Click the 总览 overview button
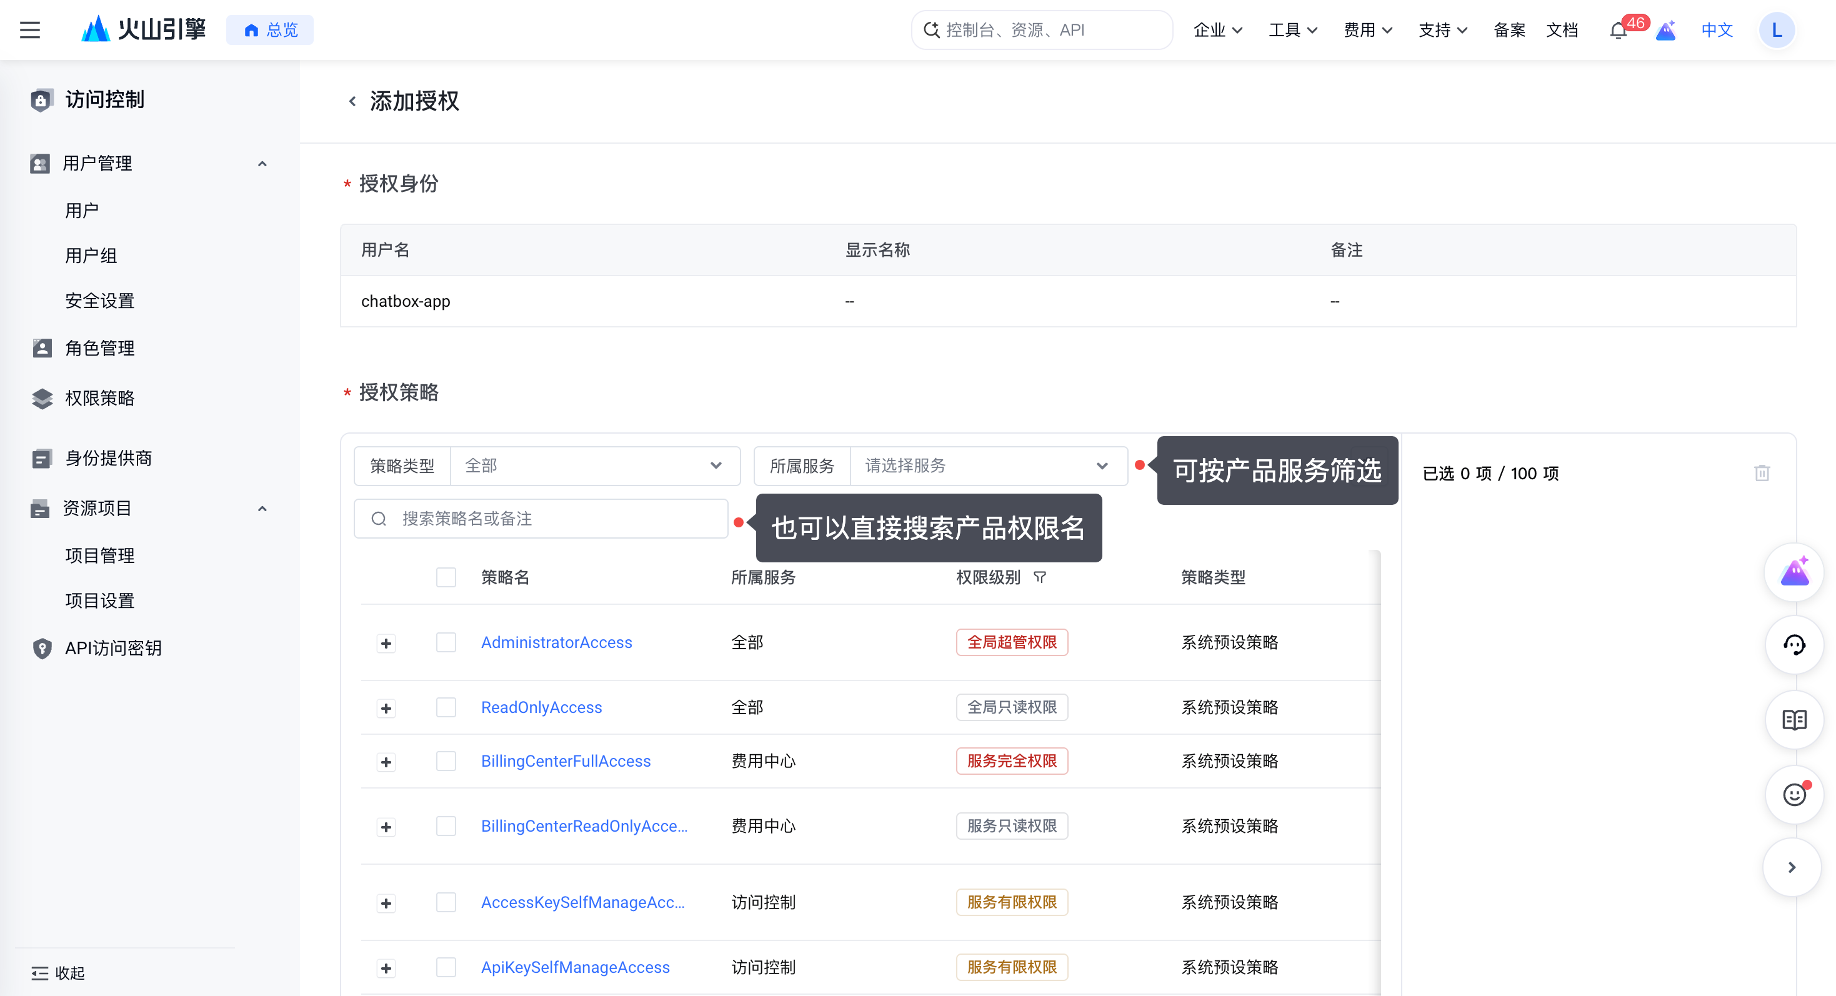This screenshot has width=1836, height=996. (x=270, y=30)
